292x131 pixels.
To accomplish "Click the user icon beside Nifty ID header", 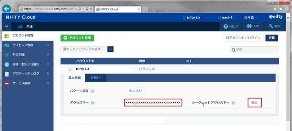I will tap(184, 18).
